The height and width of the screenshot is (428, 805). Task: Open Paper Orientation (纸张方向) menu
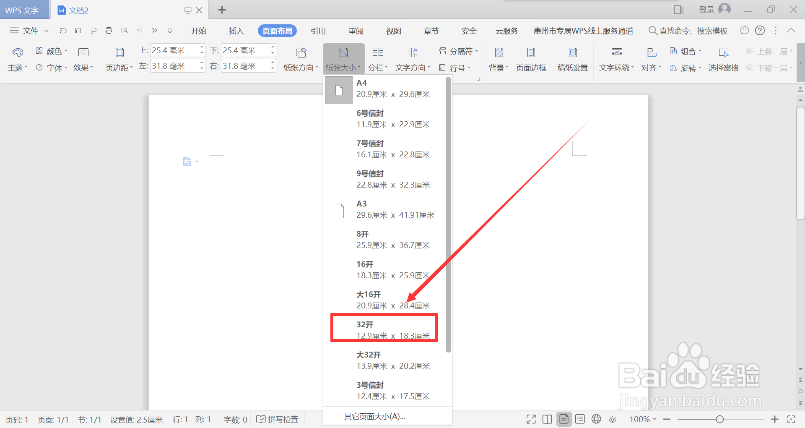(301, 59)
